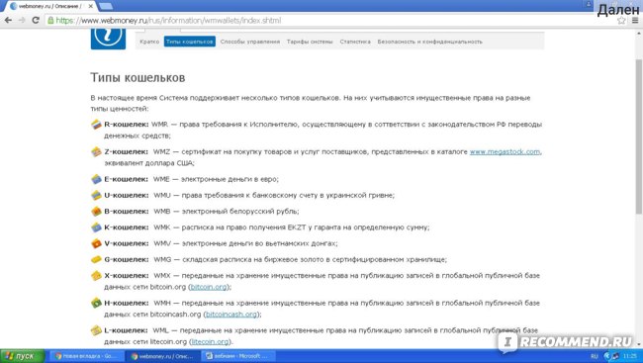Image resolution: width=643 pixels, height=363 pixels.
Task: Open the Способы управления tab
Action: (249, 42)
